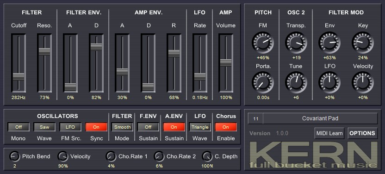Disable the Chorus Enable button
Viewport: 385px width, 174px height.
(226, 127)
